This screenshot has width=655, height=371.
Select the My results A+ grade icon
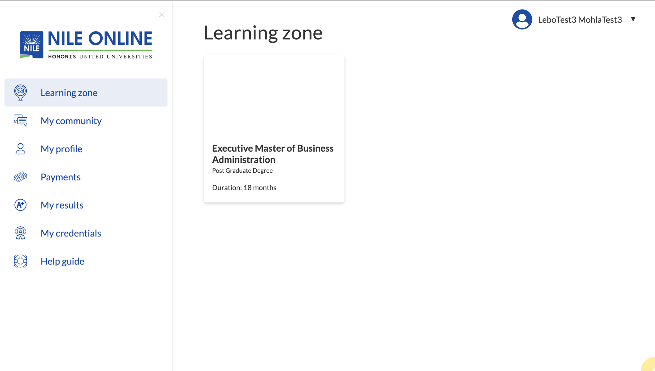[20, 205]
